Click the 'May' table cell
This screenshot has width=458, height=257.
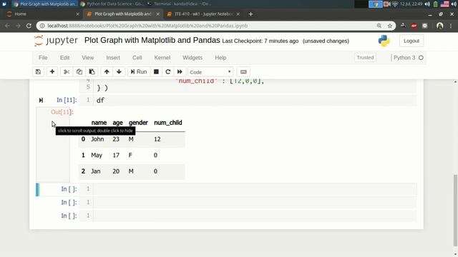tap(97, 156)
